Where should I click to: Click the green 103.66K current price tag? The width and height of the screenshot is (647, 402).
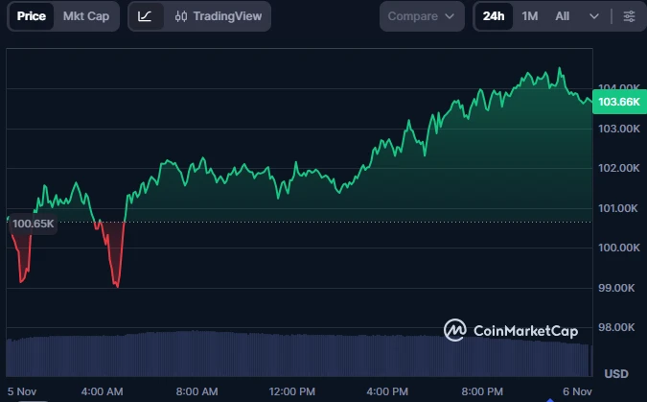point(618,102)
